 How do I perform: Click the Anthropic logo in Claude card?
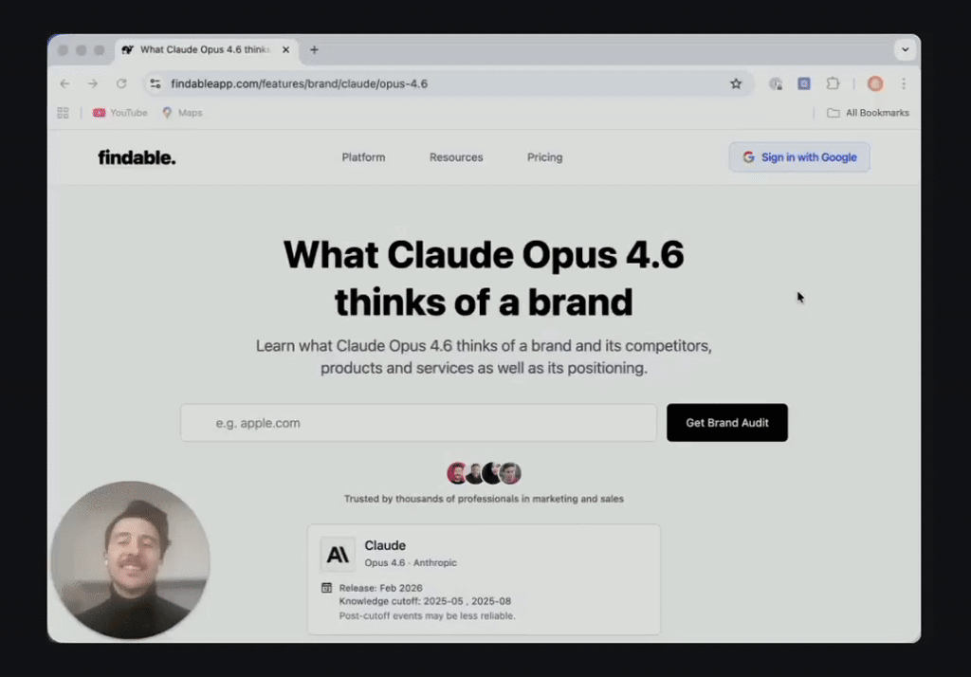click(338, 554)
